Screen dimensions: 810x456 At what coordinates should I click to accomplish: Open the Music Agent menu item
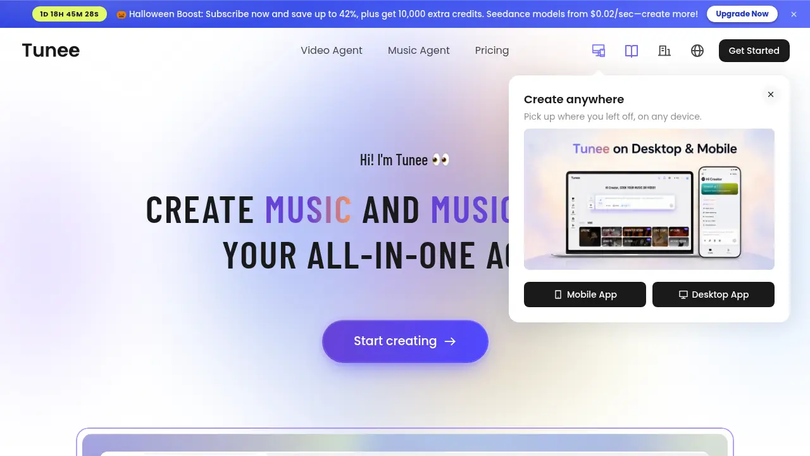pos(419,51)
